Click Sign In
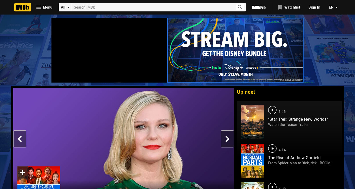Image resolution: width=355 pixels, height=189 pixels. (x=314, y=7)
